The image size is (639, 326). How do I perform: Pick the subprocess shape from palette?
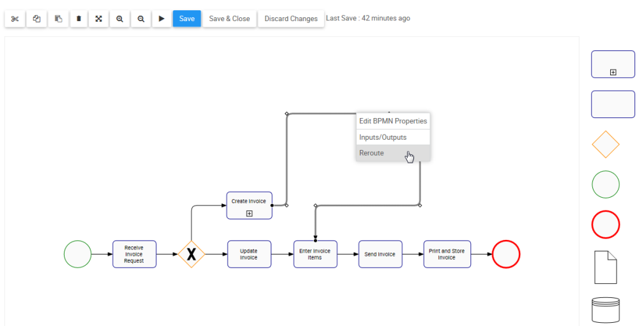coord(613,64)
